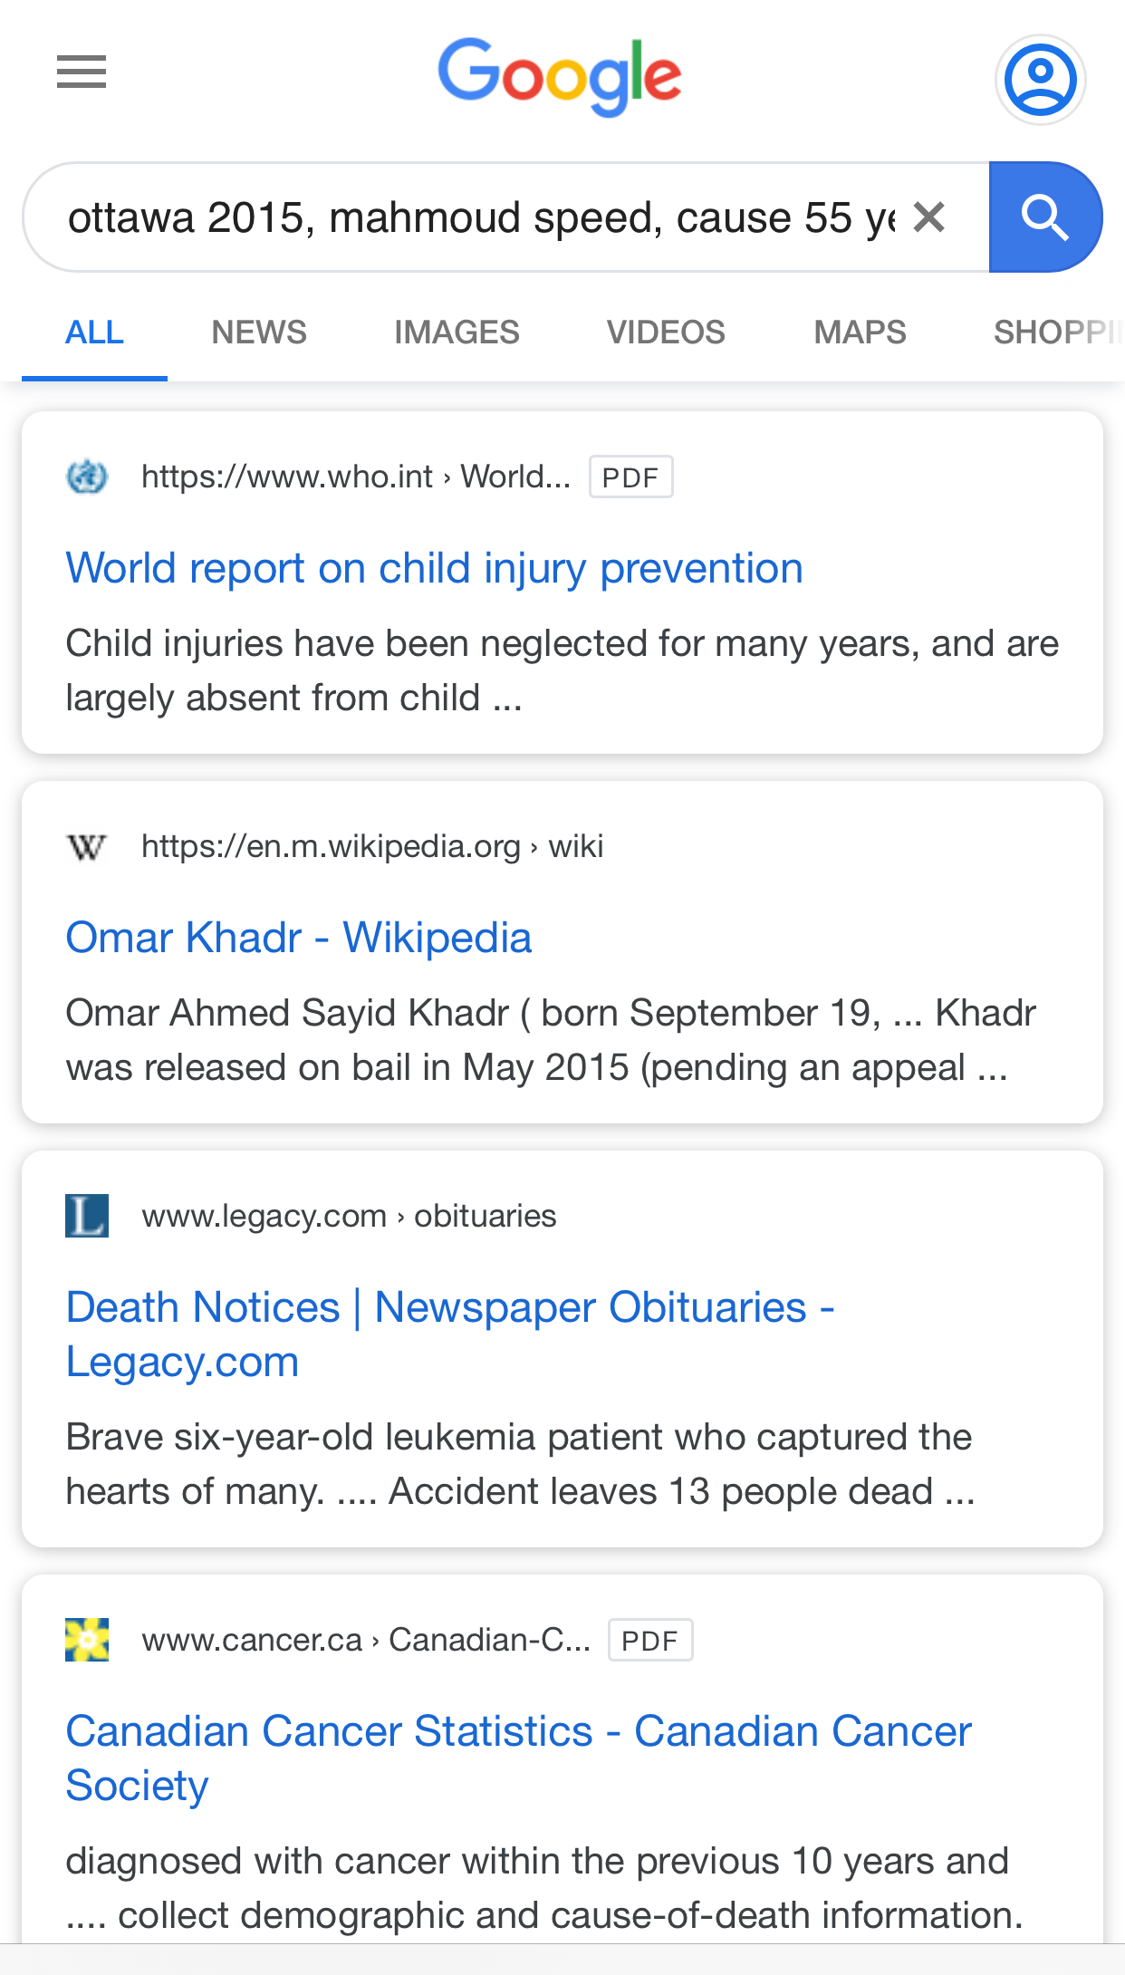Click inside the search query field
Image resolution: width=1125 pixels, height=1975 pixels.
480,217
